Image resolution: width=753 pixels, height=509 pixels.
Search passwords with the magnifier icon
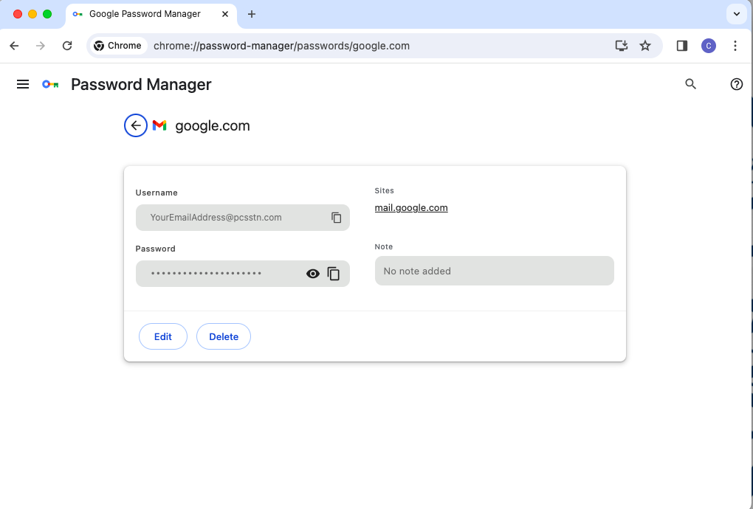pyautogui.click(x=690, y=84)
